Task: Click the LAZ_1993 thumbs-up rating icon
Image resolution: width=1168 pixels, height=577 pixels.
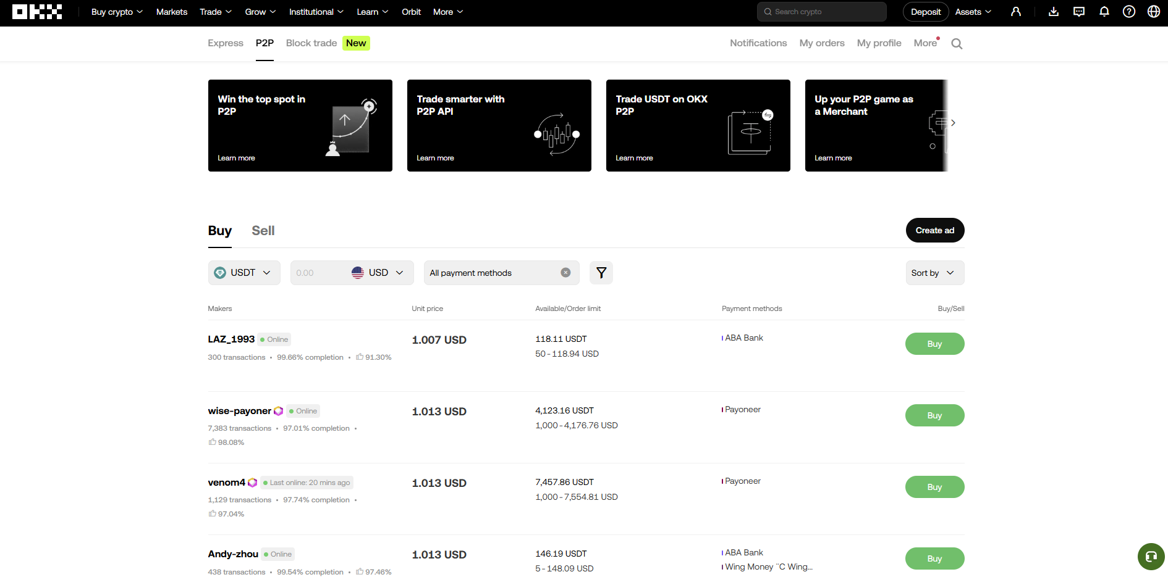Action: tap(360, 357)
